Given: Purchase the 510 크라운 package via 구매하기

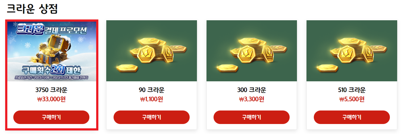Looking at the screenshot, I should (352, 117).
